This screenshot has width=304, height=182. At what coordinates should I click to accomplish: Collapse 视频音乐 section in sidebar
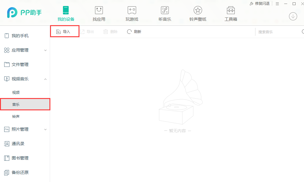click(46, 79)
